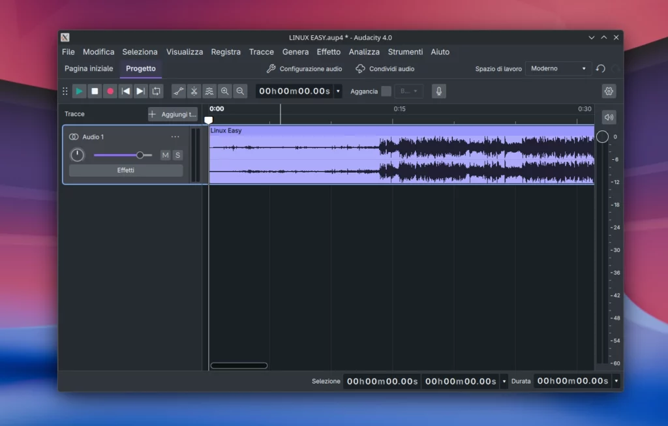Zoom out on the timeline

(x=240, y=91)
